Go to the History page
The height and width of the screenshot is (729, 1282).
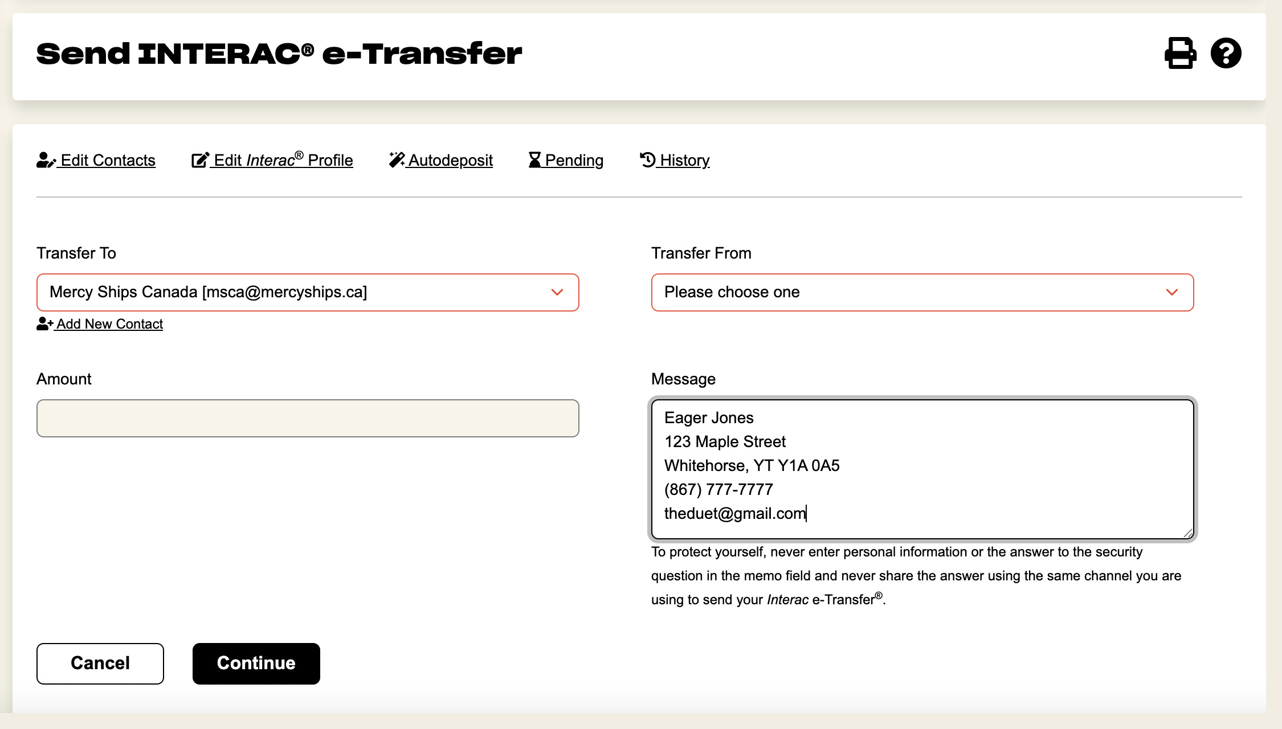685,160
